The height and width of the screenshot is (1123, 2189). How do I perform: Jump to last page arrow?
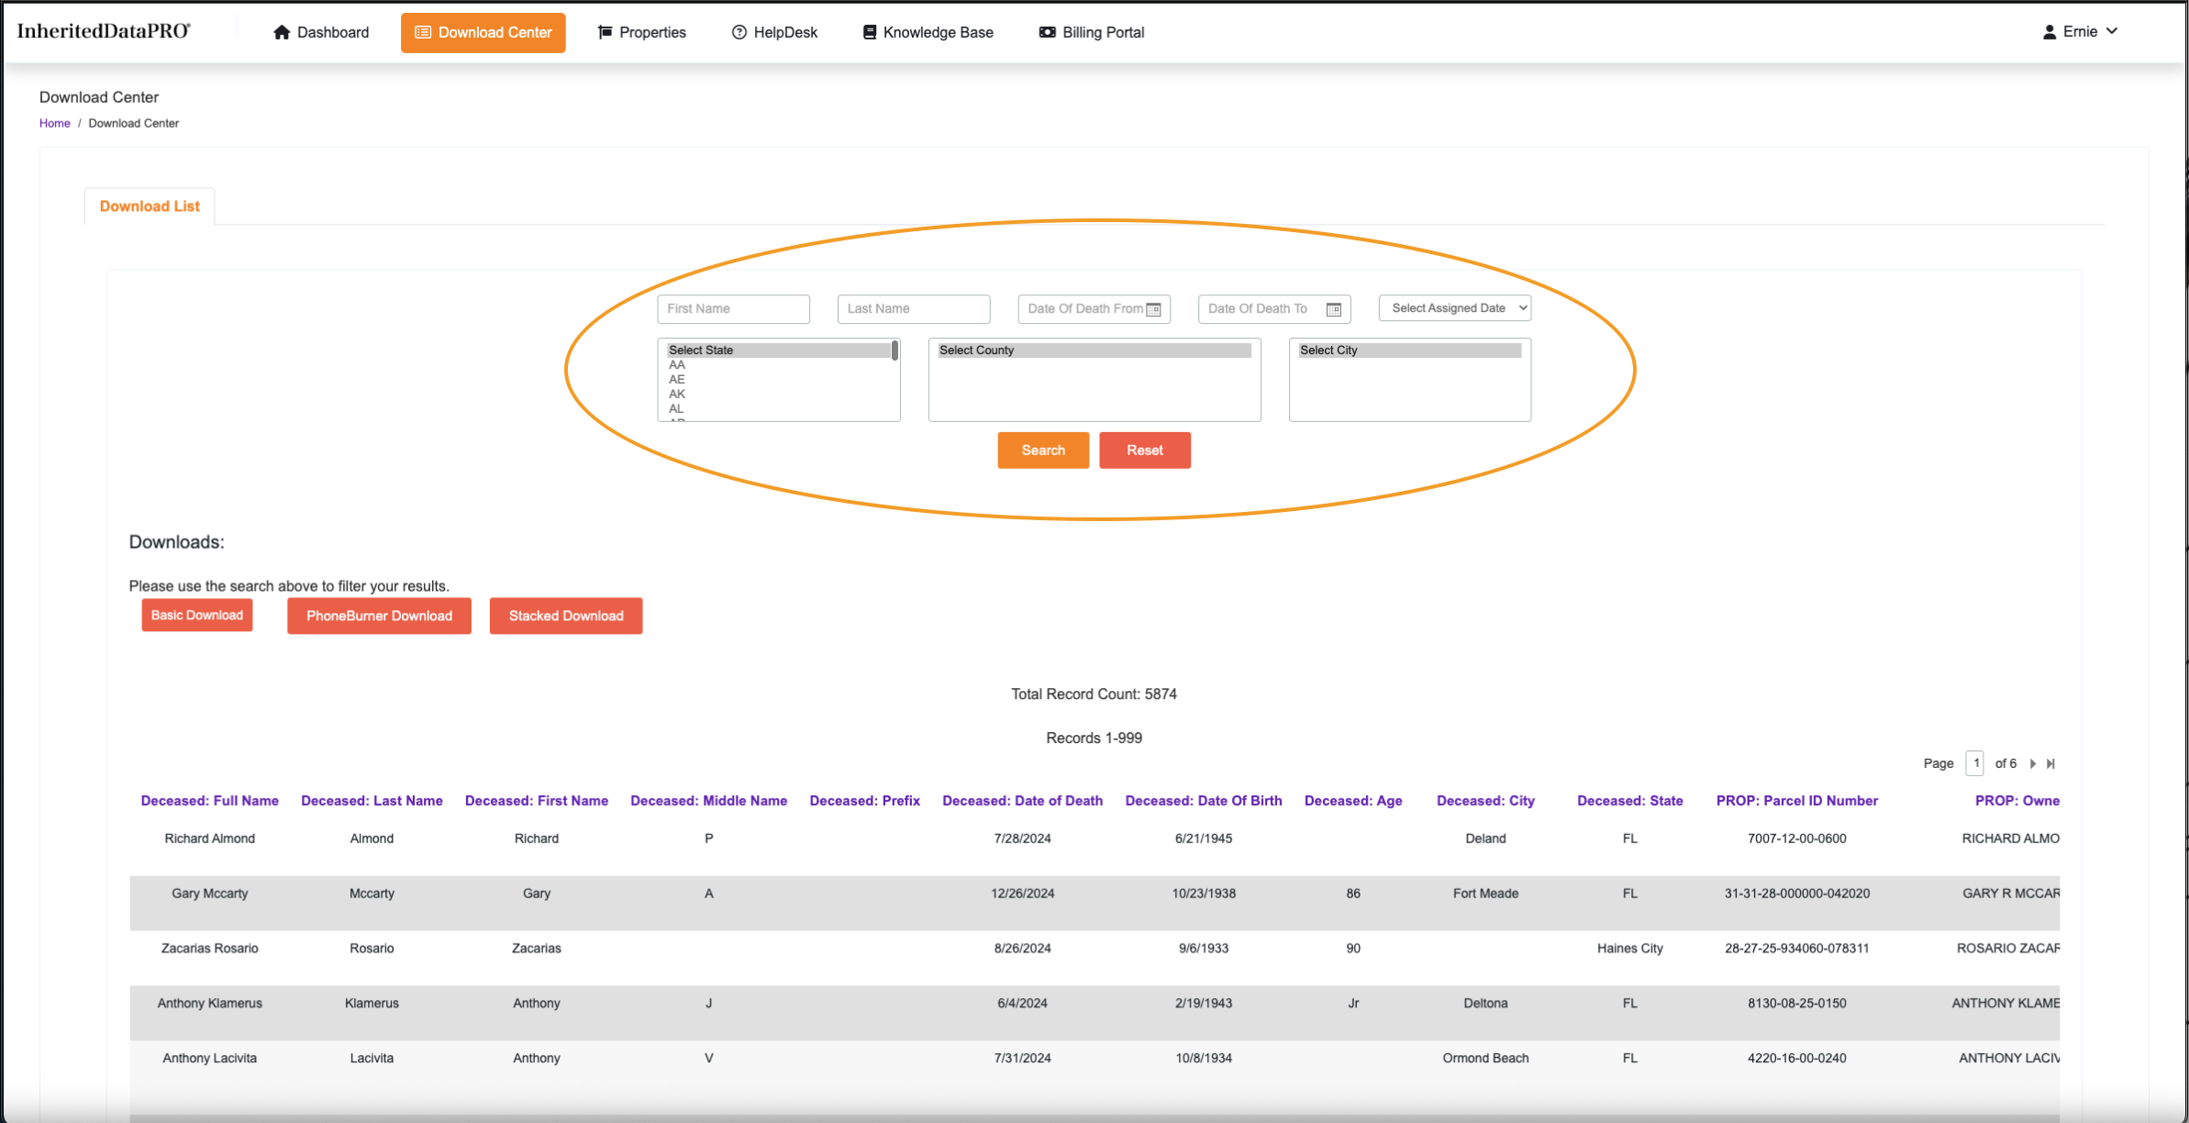click(x=2051, y=763)
